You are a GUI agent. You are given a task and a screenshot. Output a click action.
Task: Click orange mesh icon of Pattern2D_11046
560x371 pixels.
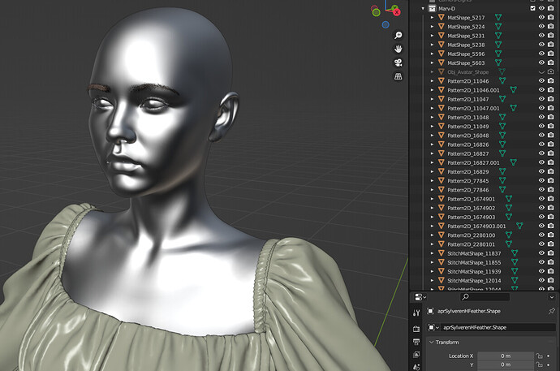(442, 80)
